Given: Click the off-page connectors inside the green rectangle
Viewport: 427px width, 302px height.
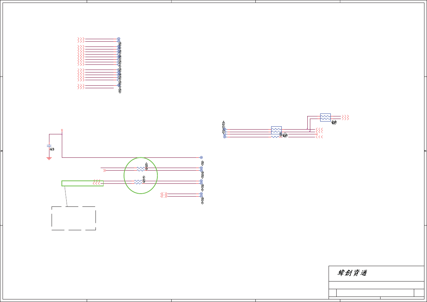Looking at the screenshot, I should click(96, 182).
